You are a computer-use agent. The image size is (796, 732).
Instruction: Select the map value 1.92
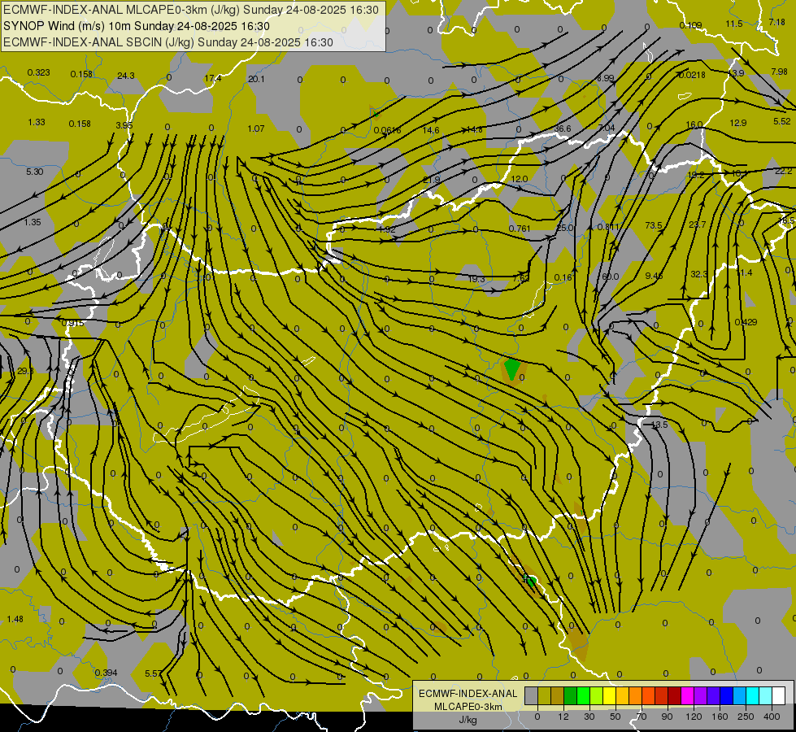tap(387, 229)
